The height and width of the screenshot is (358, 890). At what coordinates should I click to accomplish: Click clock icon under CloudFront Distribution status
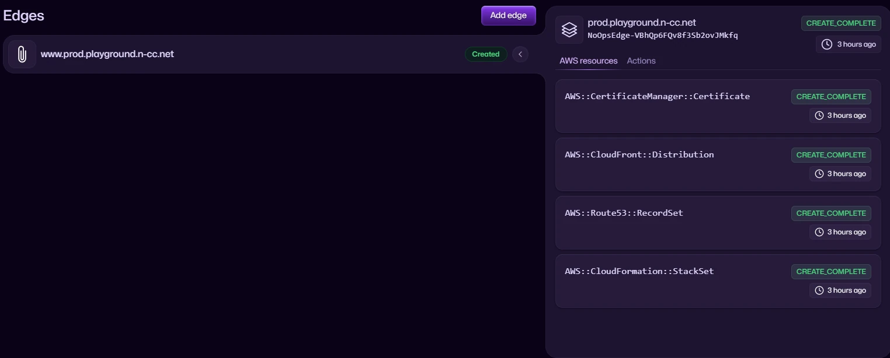[819, 174]
